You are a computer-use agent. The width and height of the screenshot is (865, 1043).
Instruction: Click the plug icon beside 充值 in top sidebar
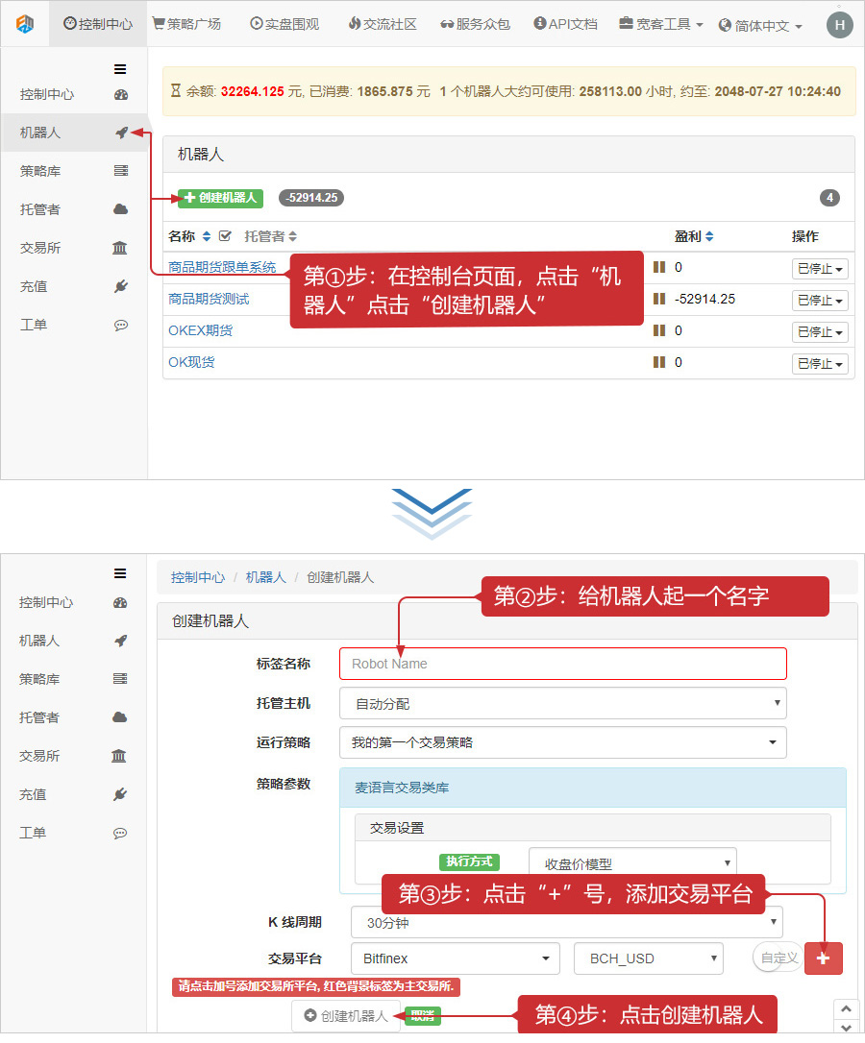pyautogui.click(x=121, y=286)
